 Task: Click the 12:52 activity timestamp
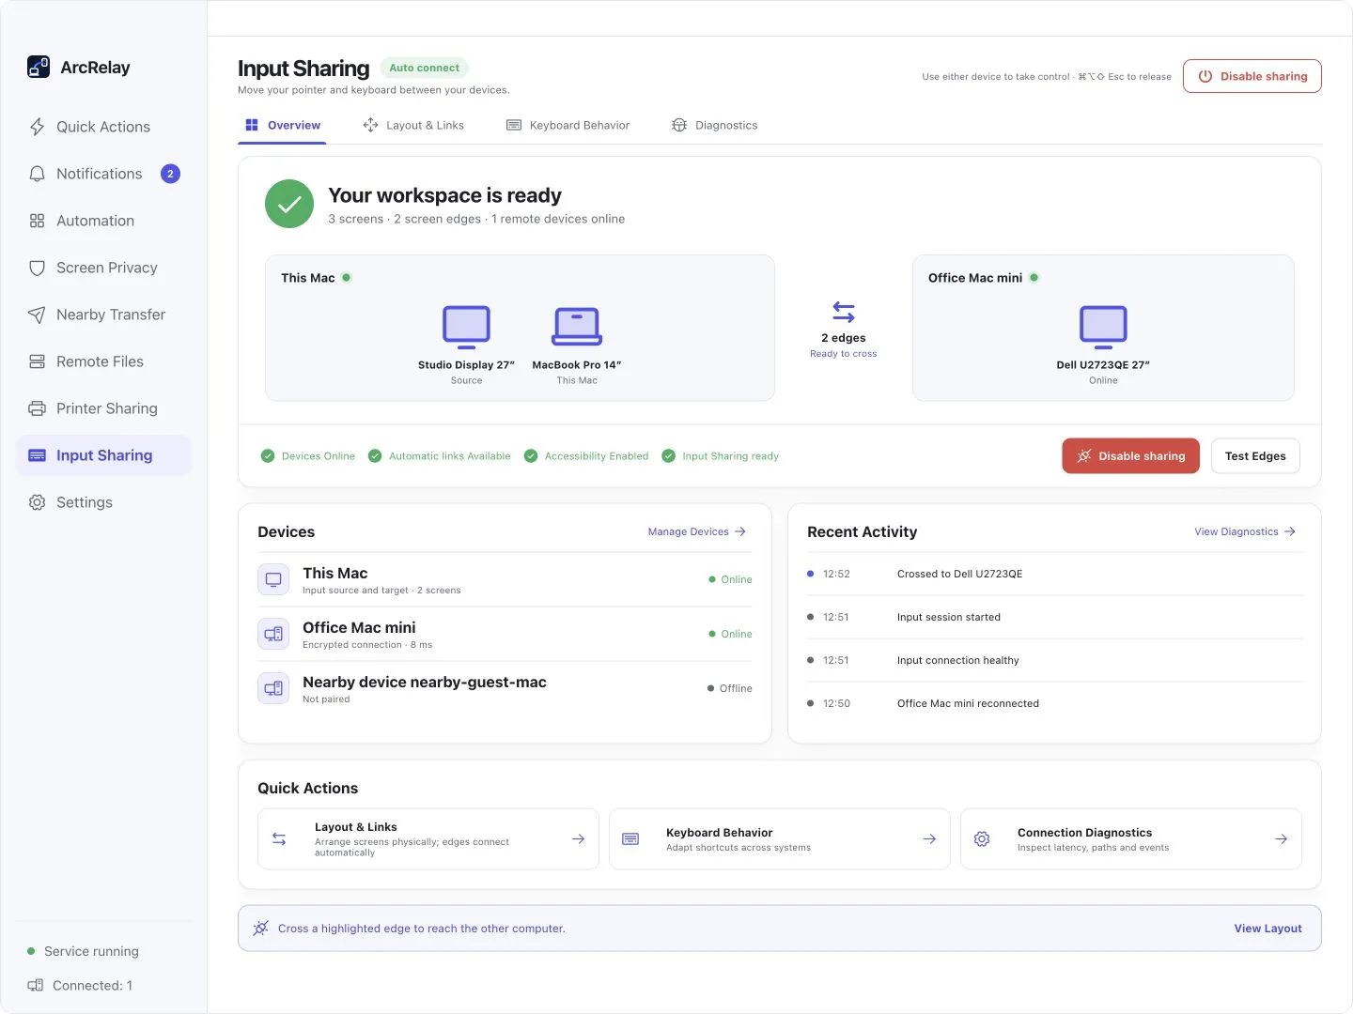[x=836, y=574]
